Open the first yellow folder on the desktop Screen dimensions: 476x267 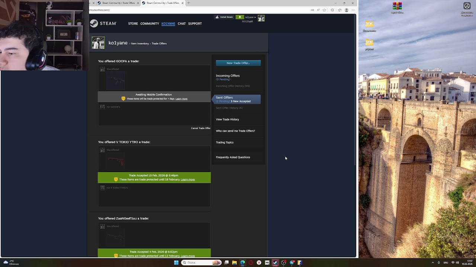[369, 26]
